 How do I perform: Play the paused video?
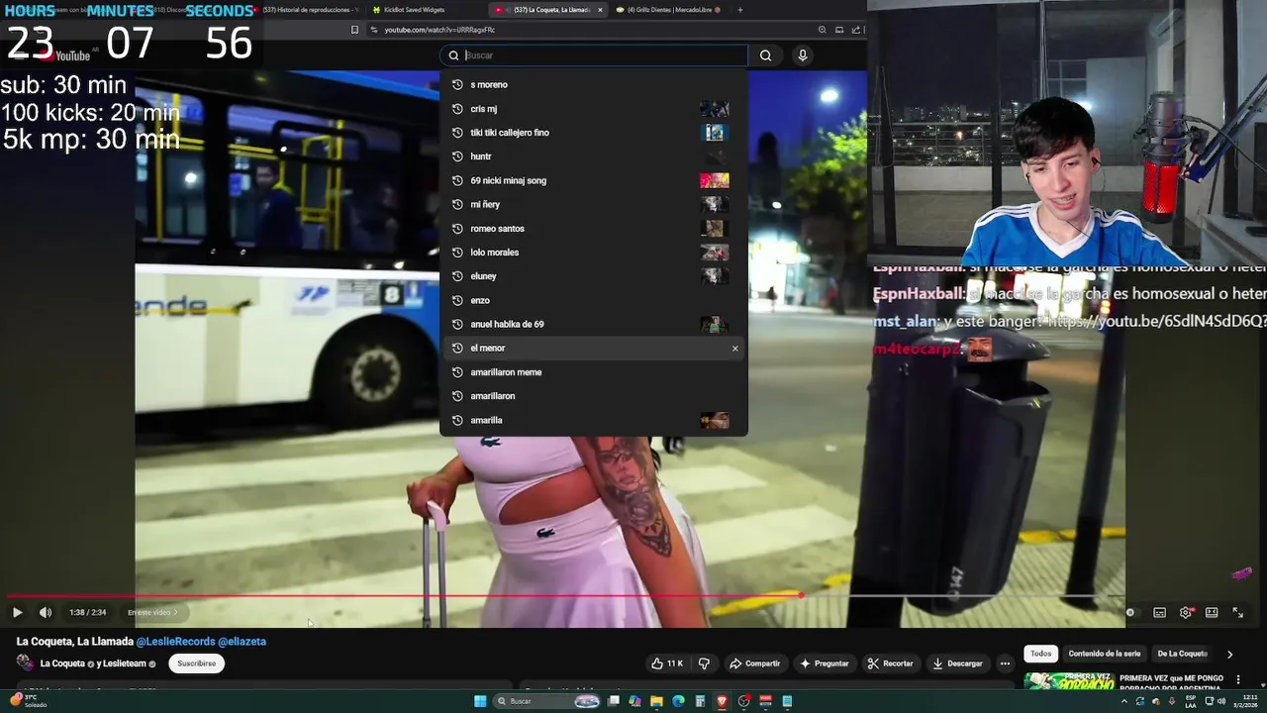17,612
